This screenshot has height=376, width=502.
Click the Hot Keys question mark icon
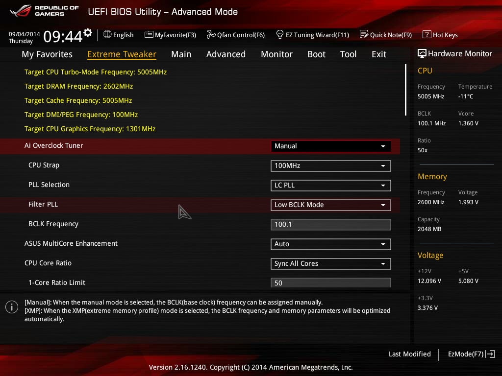coord(427,34)
